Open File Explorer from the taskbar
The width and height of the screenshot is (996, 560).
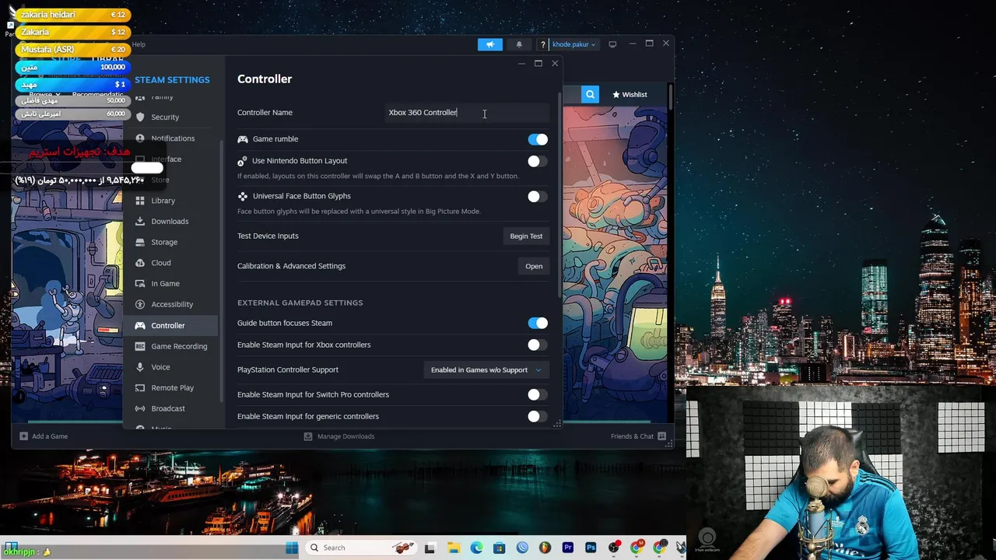(x=453, y=548)
